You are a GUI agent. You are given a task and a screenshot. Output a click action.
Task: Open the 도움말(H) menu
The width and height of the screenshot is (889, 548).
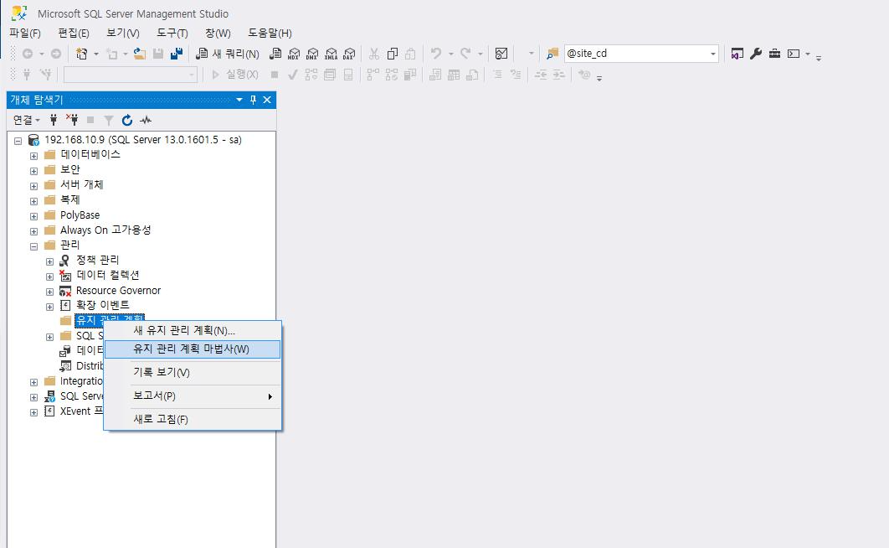(x=270, y=34)
